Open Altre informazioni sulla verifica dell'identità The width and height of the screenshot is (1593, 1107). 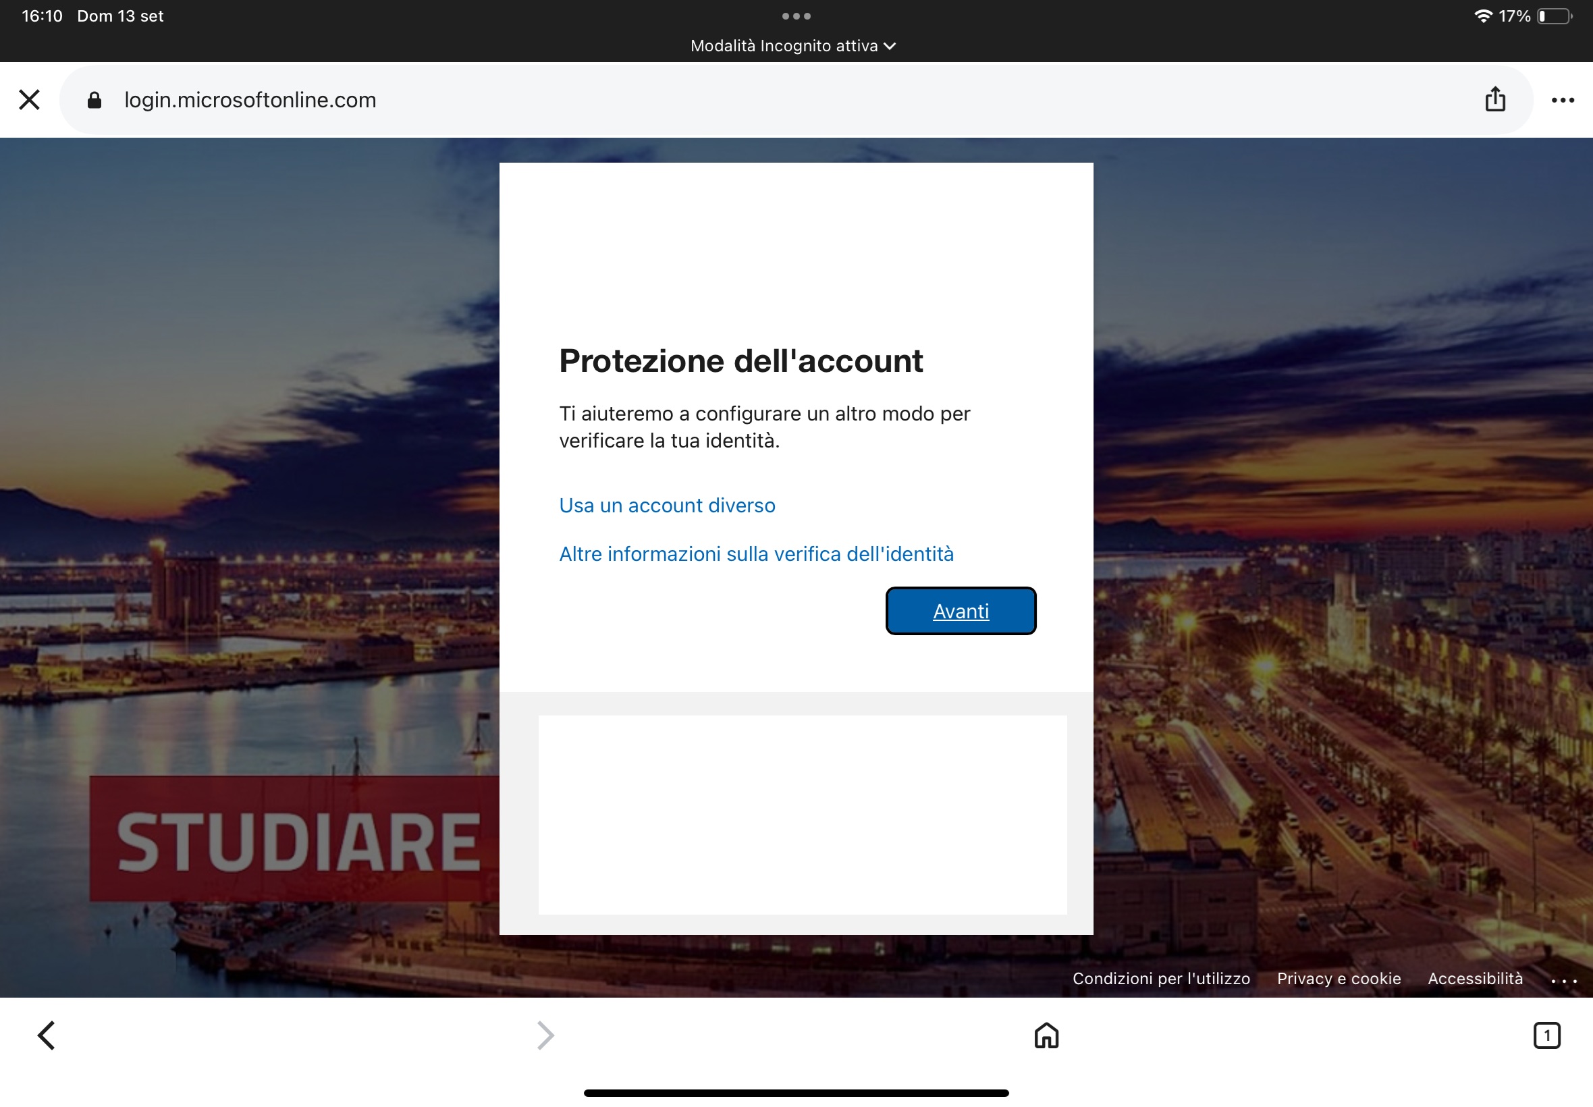click(757, 553)
